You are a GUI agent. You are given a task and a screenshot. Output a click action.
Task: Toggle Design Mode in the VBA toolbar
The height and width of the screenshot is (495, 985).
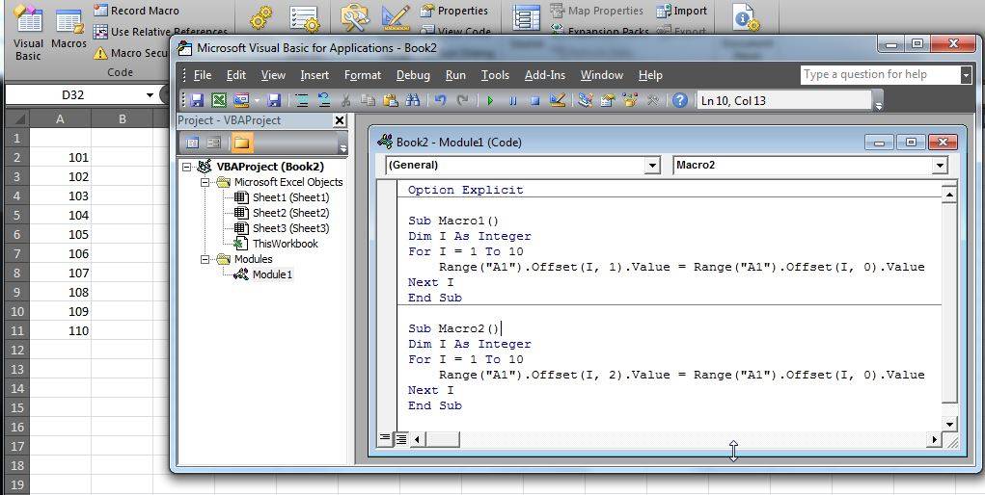point(558,100)
